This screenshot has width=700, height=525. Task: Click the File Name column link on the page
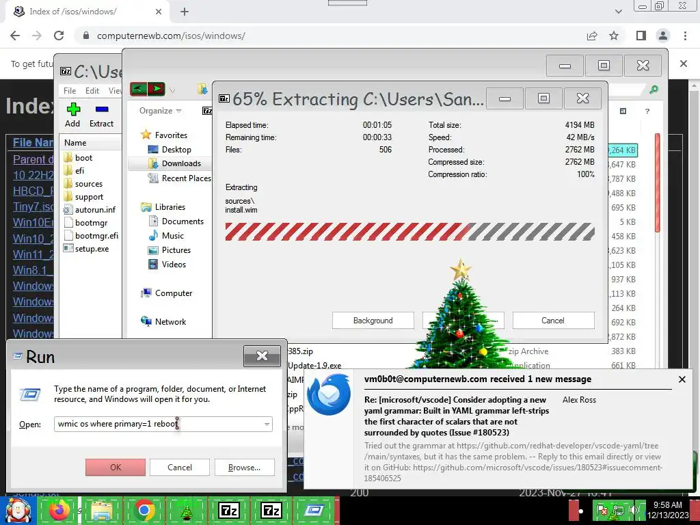(x=33, y=142)
